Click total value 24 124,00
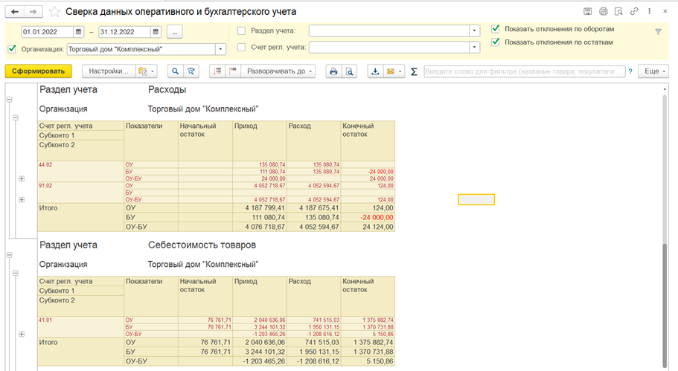Screen dimensions: 678x371 coord(380,227)
